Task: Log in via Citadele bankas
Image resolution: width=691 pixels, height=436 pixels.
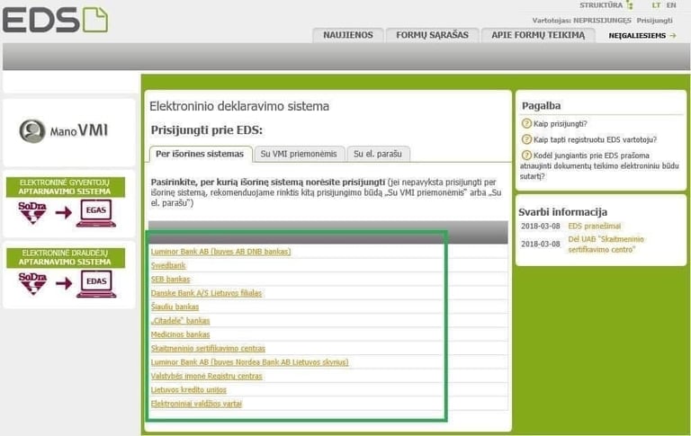Action: (180, 321)
